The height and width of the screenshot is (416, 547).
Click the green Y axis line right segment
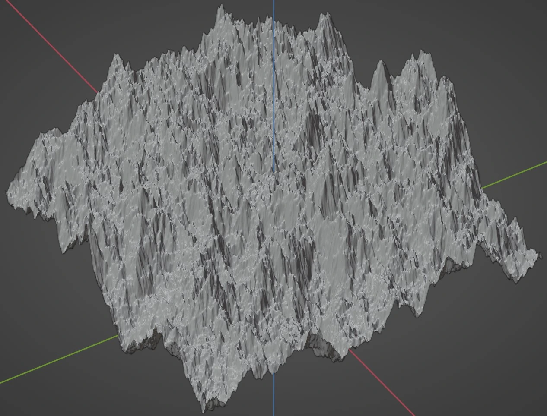[x=514, y=176]
